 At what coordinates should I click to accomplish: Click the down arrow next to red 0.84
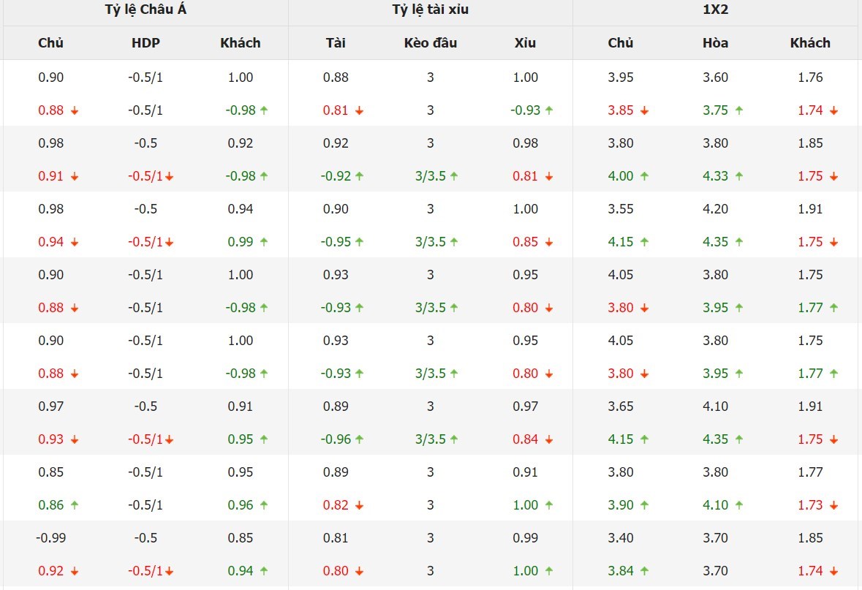coord(549,440)
